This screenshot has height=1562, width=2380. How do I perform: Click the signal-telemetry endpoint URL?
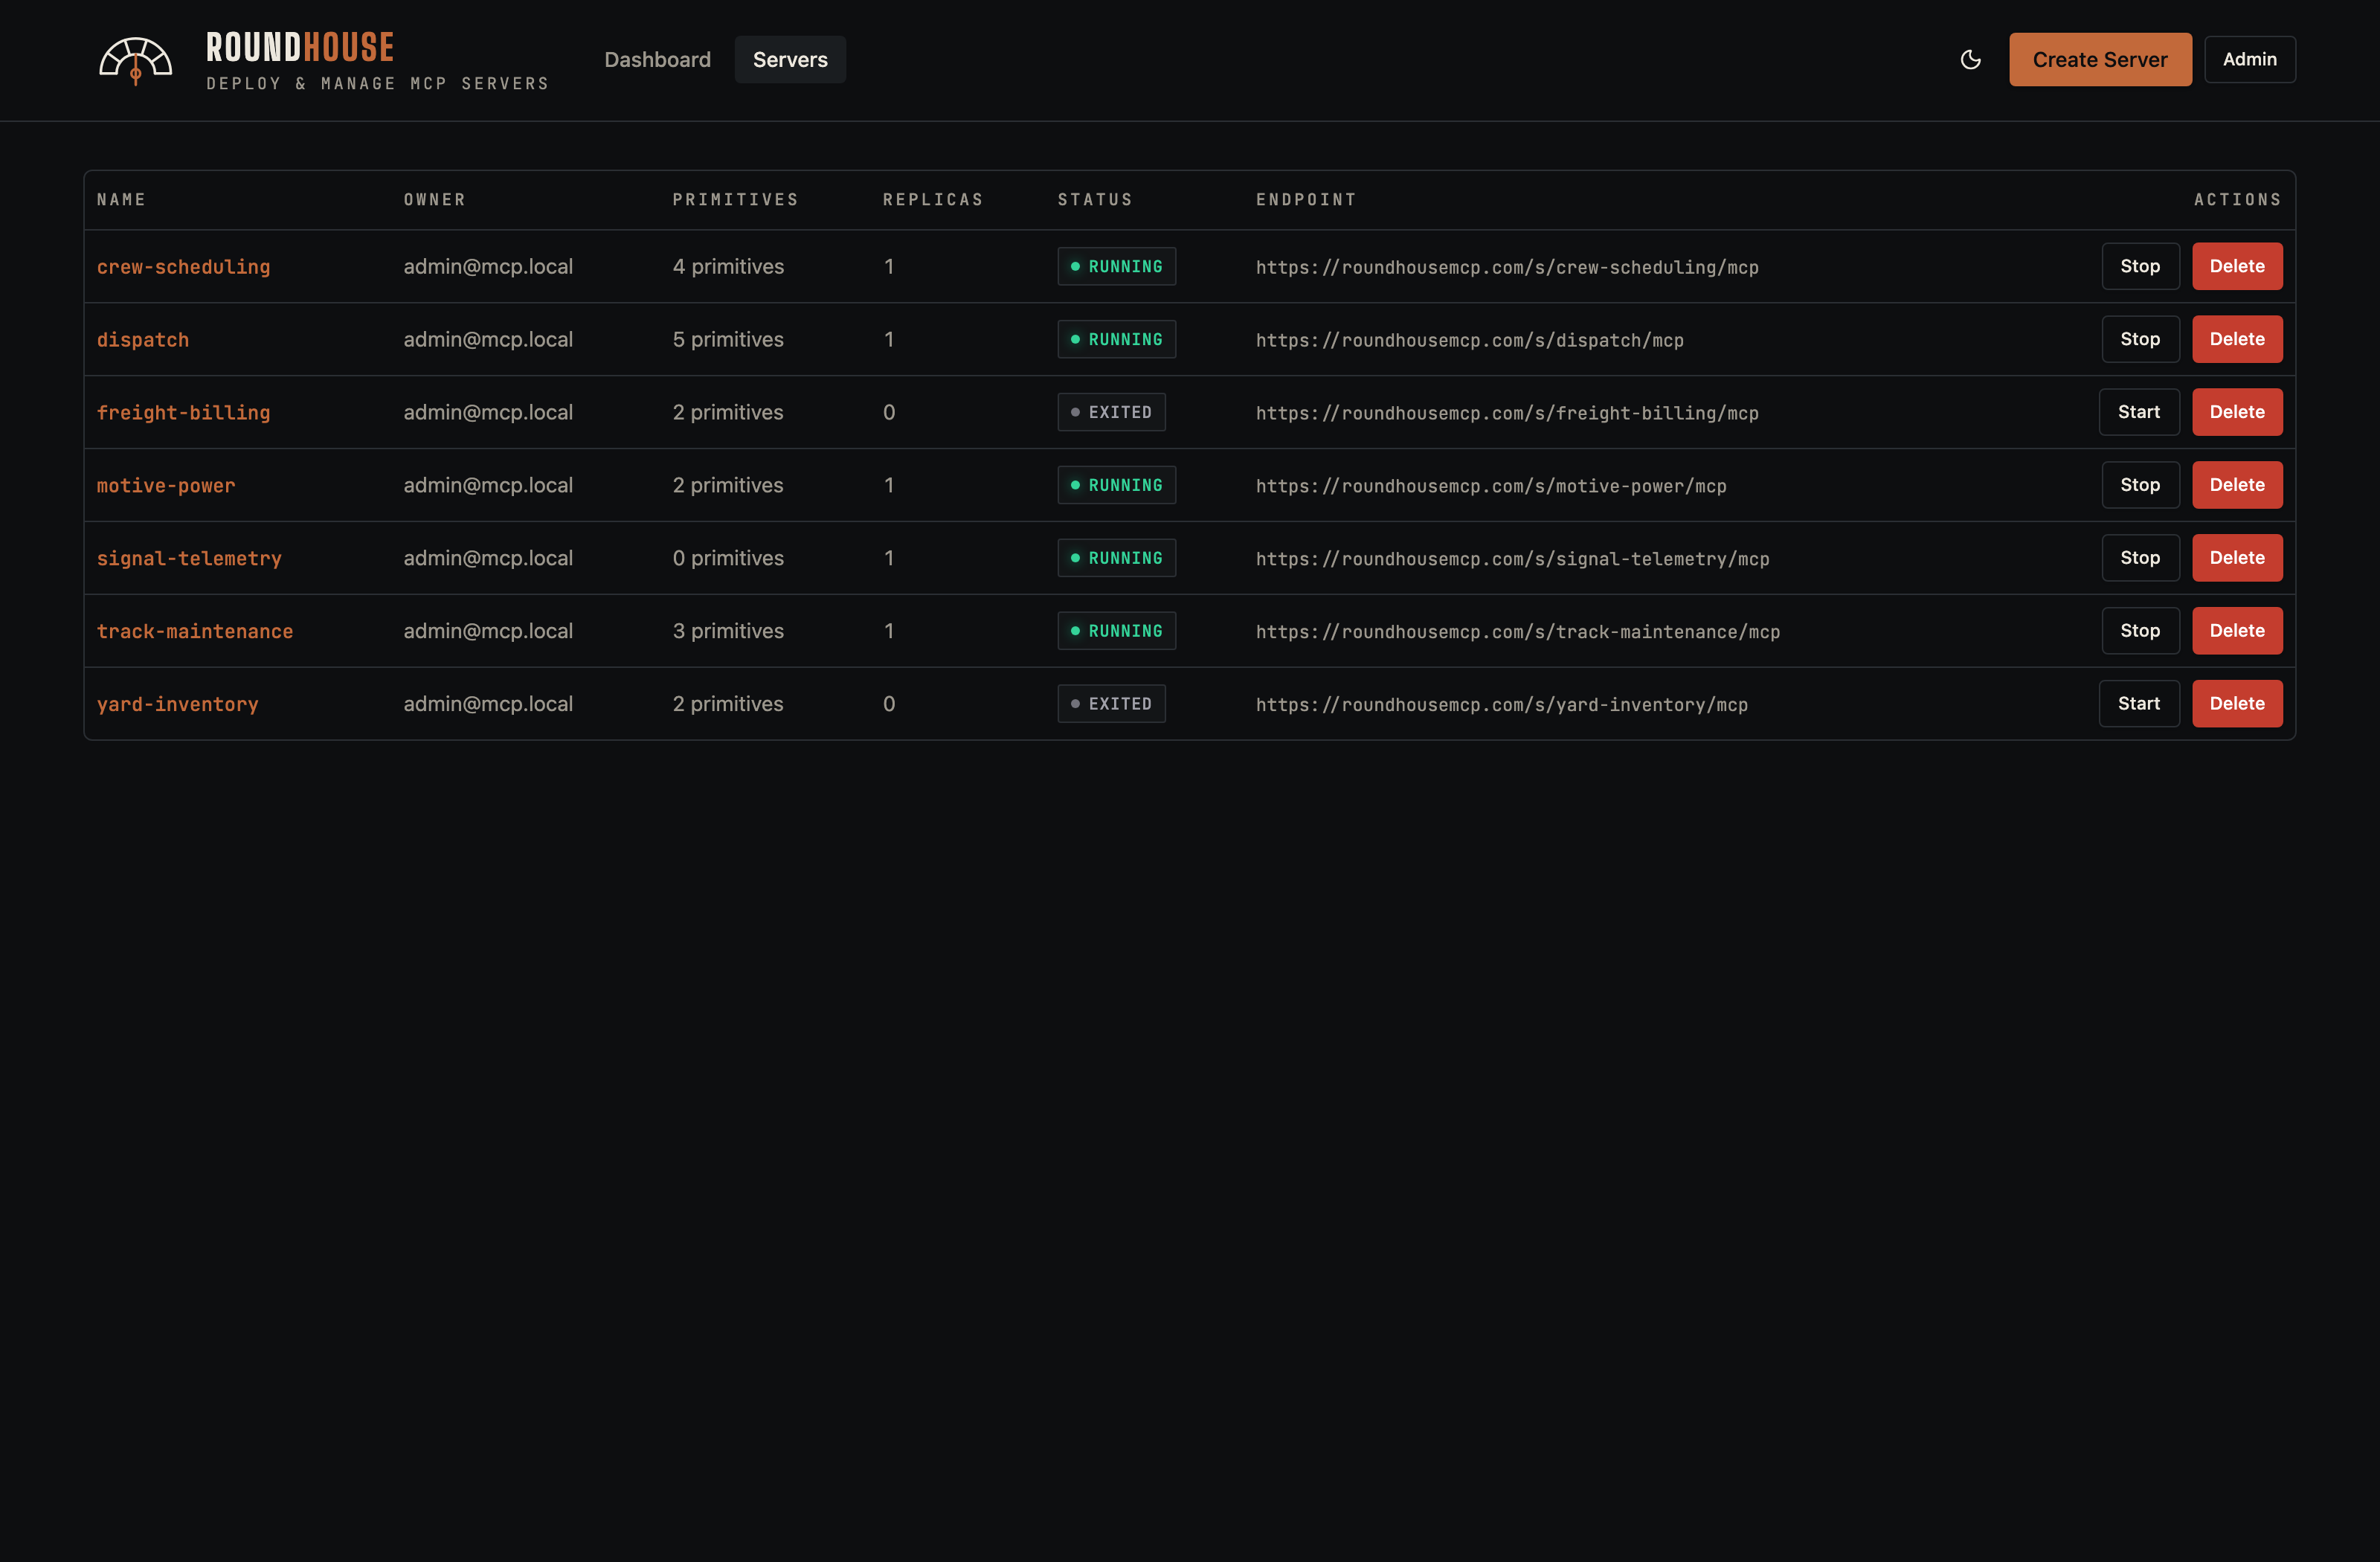[1513, 559]
